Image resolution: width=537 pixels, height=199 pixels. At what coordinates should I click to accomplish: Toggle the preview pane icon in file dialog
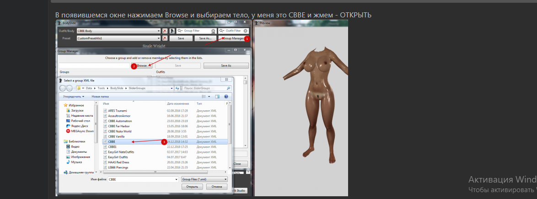click(x=217, y=97)
